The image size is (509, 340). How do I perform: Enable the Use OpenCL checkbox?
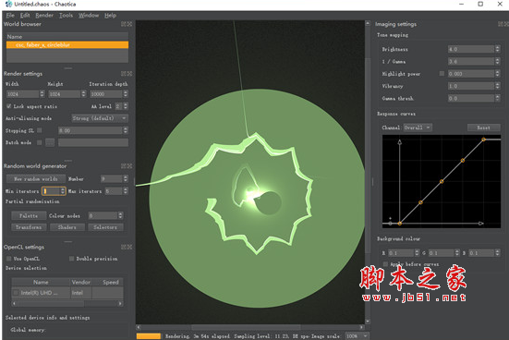[x=8, y=259]
